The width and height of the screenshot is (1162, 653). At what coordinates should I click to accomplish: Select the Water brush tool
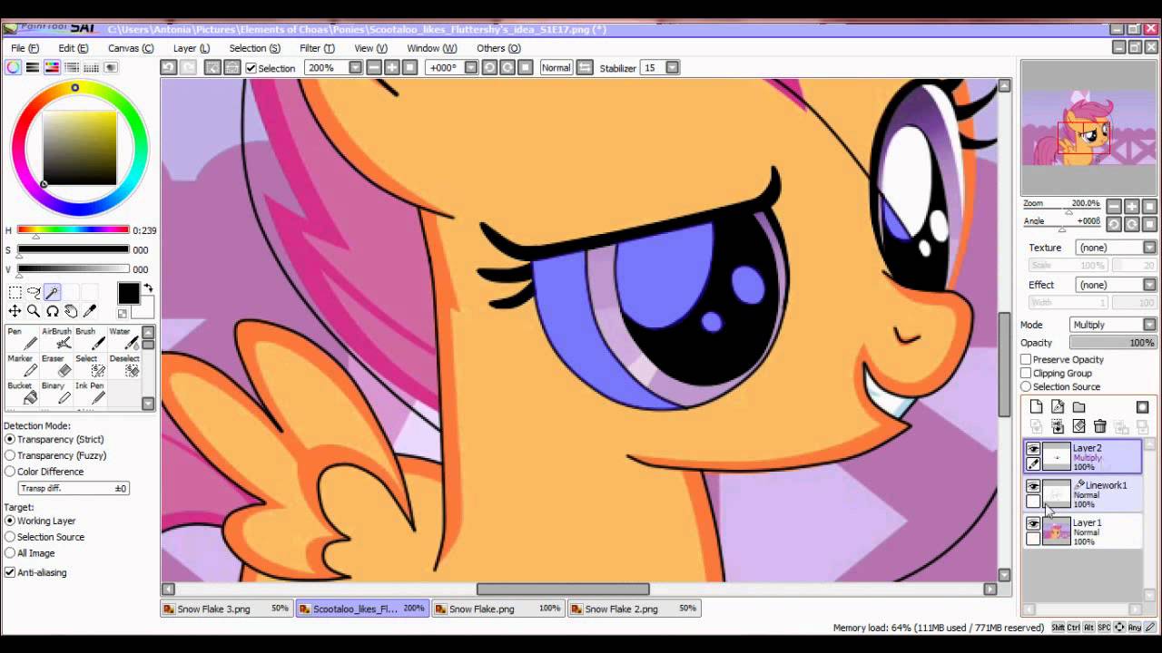(125, 339)
